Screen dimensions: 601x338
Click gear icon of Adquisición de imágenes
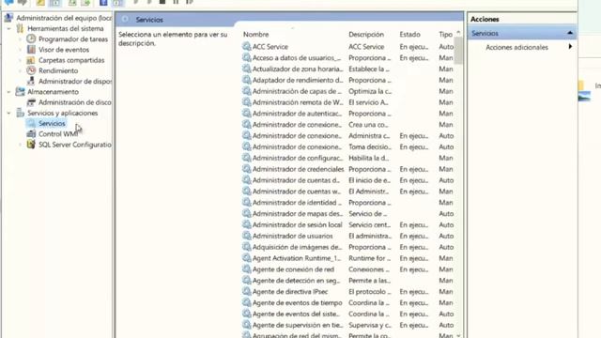pyautogui.click(x=246, y=247)
